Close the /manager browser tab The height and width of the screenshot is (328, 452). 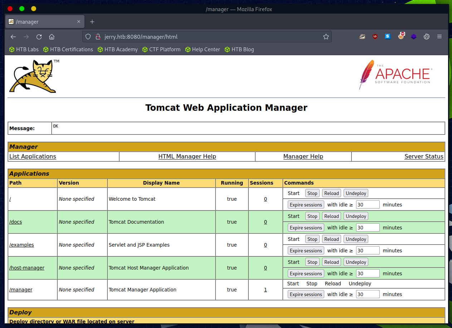(x=79, y=22)
